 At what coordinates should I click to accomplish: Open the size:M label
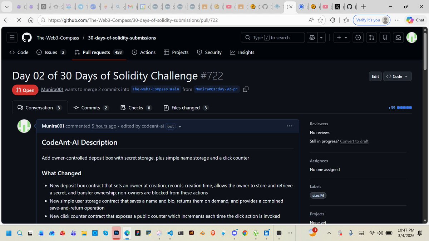point(318,195)
